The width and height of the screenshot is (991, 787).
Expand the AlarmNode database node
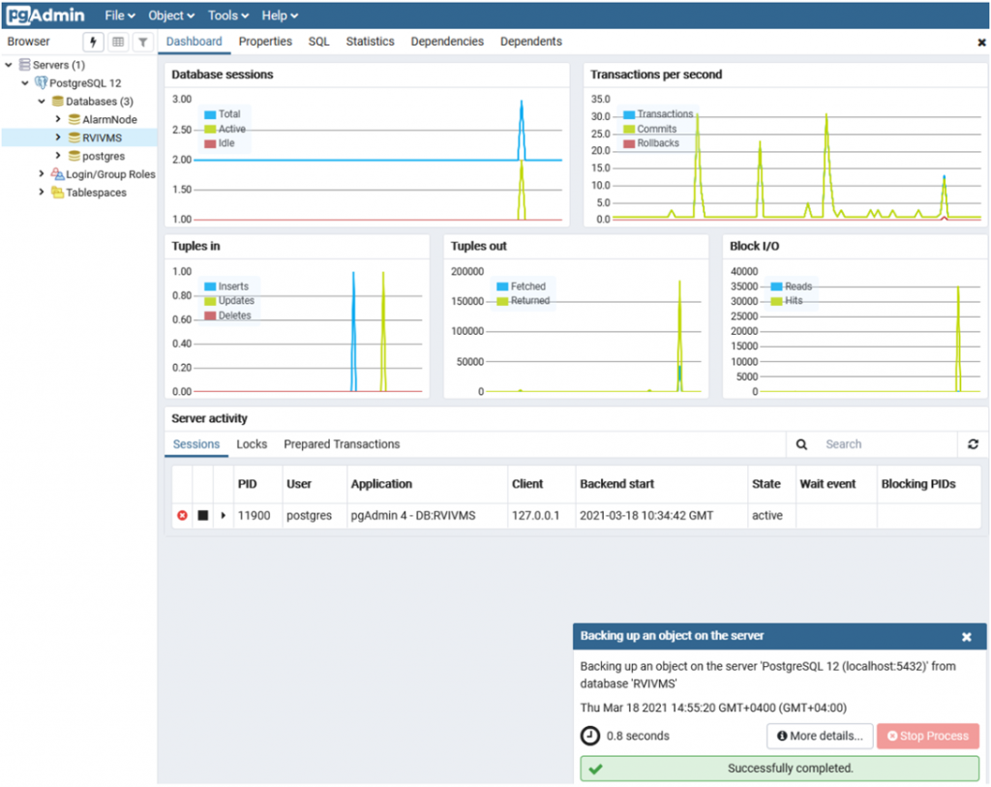click(x=58, y=120)
